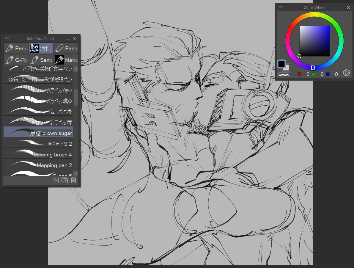This screenshot has height=268, width=354.
Task: Open the Sub Tool panel hamburger menu
Action: click(7, 39)
